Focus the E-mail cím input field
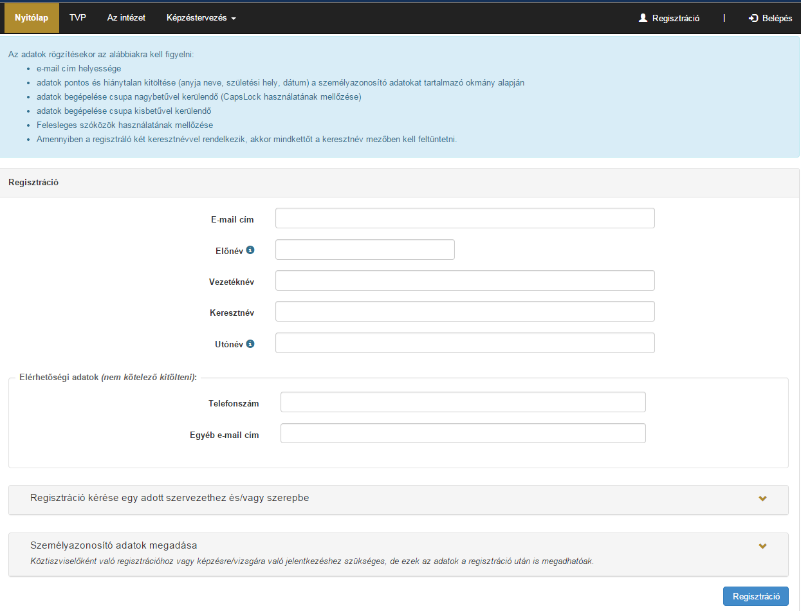Viewport: 801px width, 611px height. (x=465, y=218)
